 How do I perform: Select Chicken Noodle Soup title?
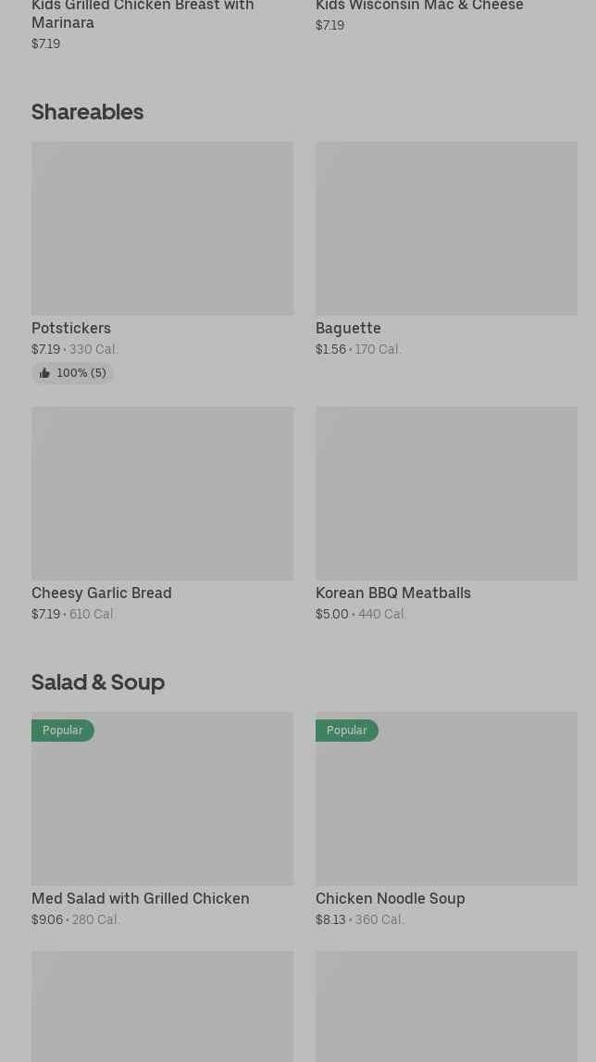pos(391,898)
